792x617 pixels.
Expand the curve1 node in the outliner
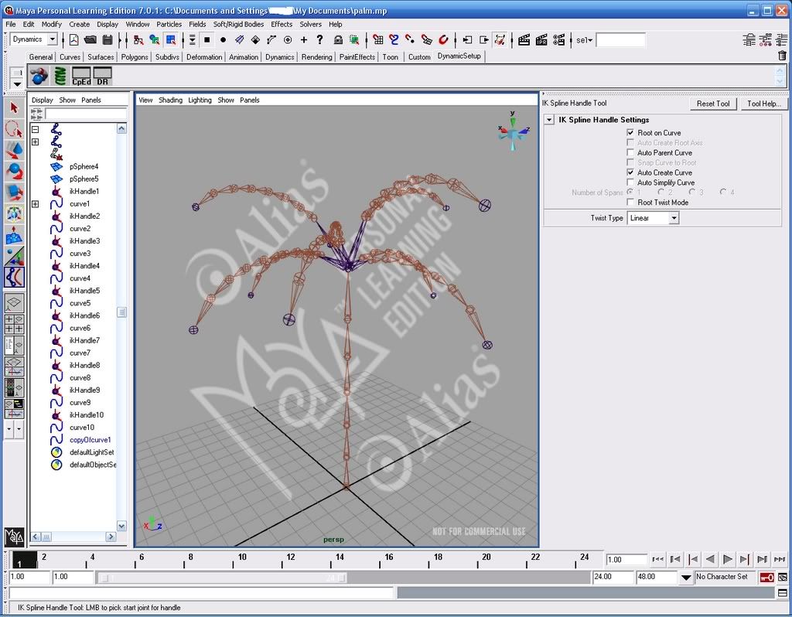(x=36, y=204)
